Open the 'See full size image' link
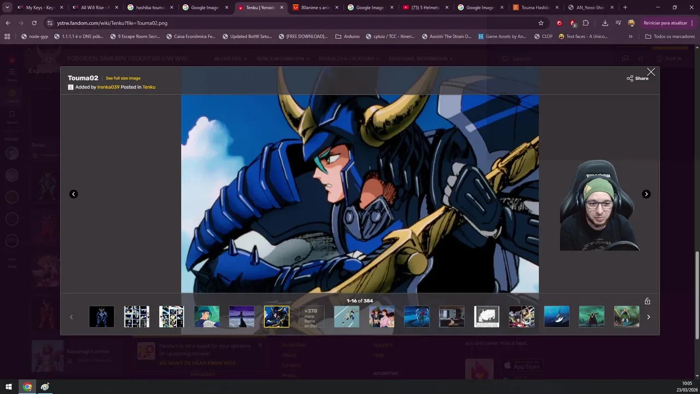 tap(123, 78)
